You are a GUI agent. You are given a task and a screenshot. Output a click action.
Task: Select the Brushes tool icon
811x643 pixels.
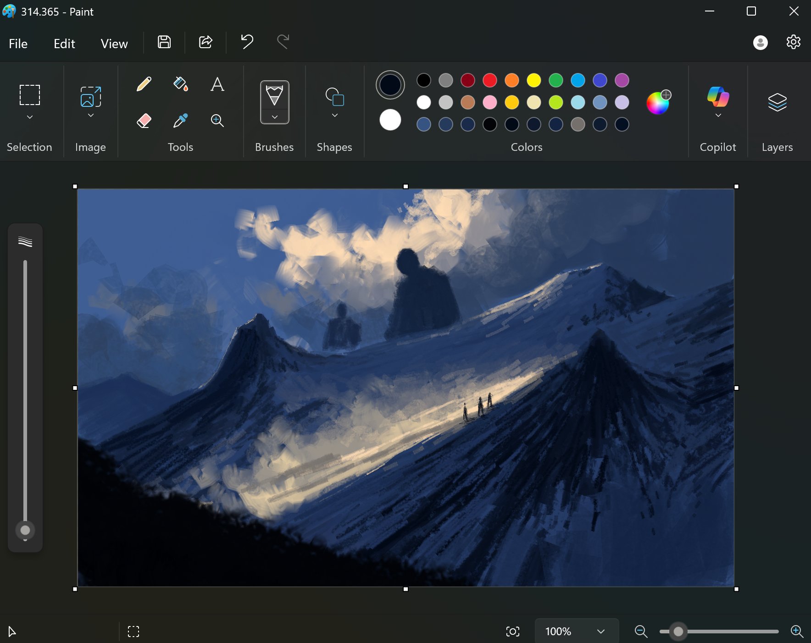274,95
